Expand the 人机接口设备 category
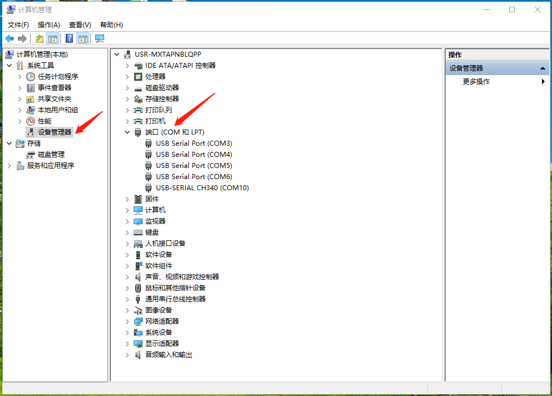Screen dimensions: 552x396 pyautogui.click(x=127, y=244)
